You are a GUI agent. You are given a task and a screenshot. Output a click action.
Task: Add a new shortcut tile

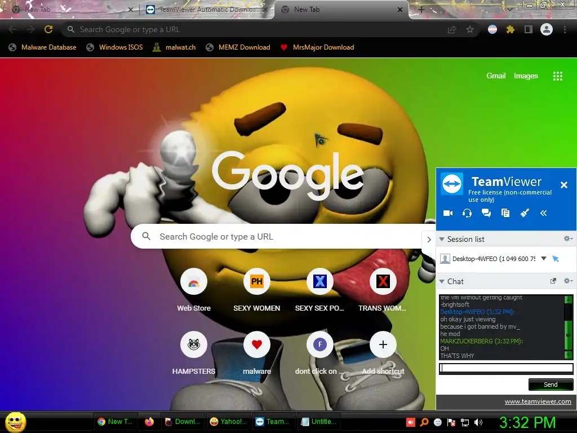383,353
